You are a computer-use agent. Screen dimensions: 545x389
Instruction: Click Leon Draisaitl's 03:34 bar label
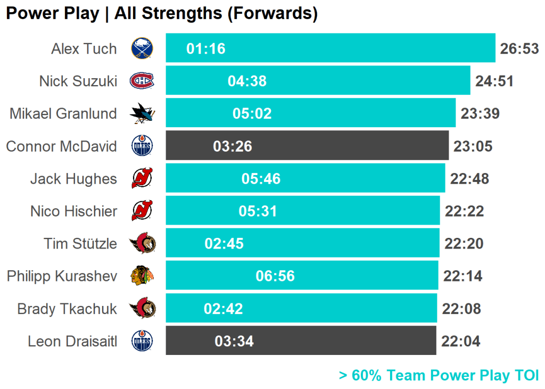234,341
